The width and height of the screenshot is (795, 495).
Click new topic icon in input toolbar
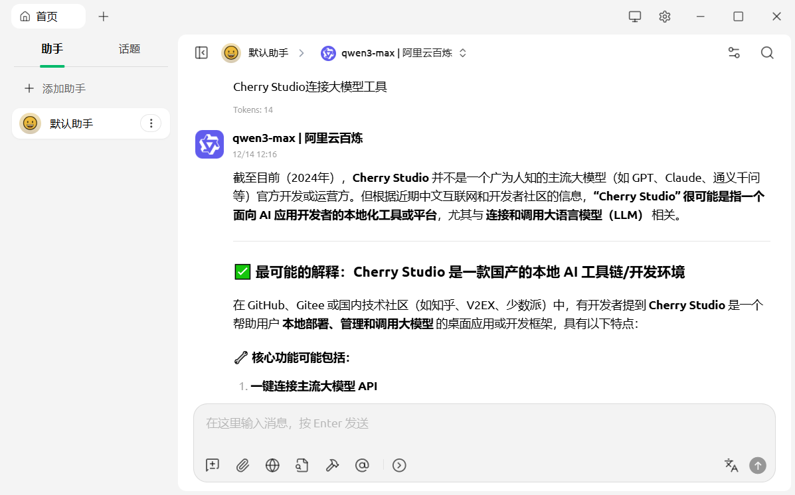point(213,465)
